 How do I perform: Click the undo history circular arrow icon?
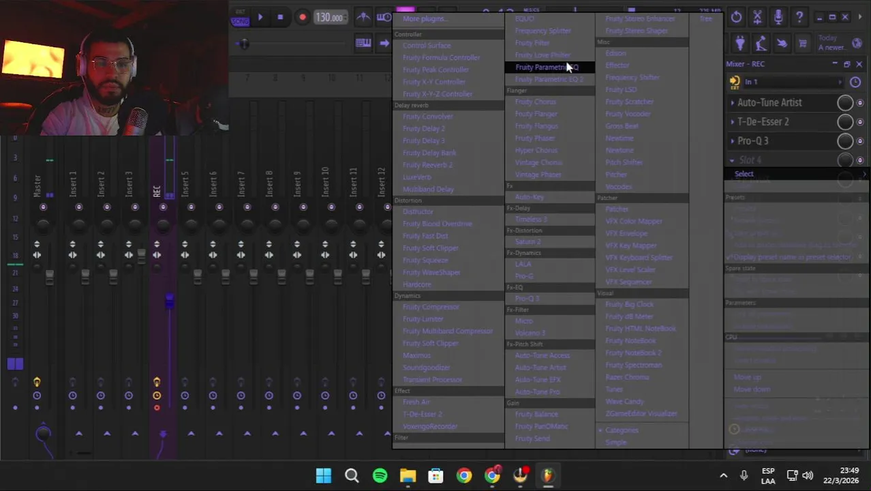tap(736, 17)
